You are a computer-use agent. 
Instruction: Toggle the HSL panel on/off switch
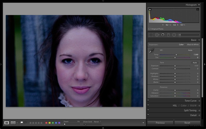(x=148, y=106)
